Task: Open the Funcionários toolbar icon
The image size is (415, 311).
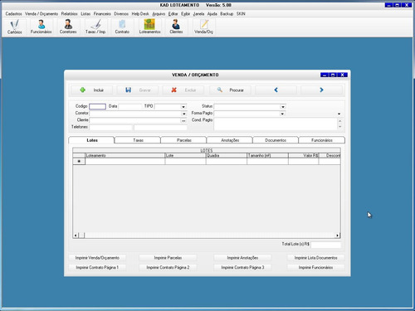Action: (x=41, y=27)
